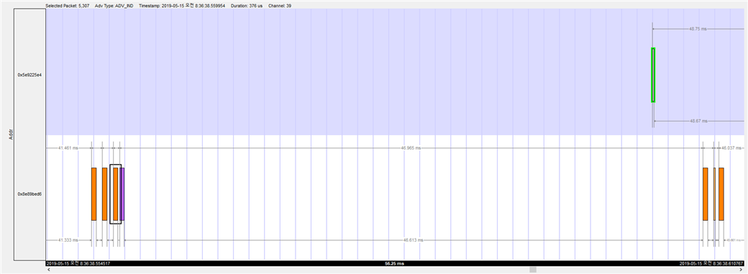Viewport: 748px width, 274px height.
Task: Click the 48.75 ms interval label
Action: click(698, 29)
